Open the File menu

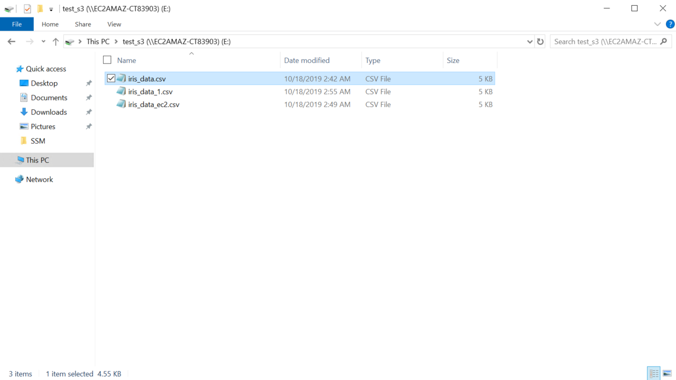tap(17, 24)
